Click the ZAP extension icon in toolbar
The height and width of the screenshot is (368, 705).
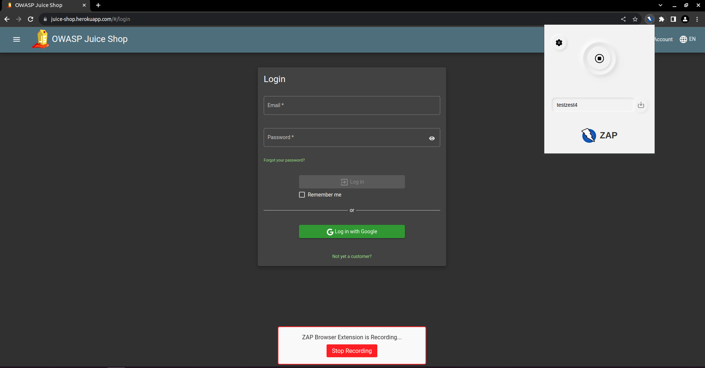point(649,19)
